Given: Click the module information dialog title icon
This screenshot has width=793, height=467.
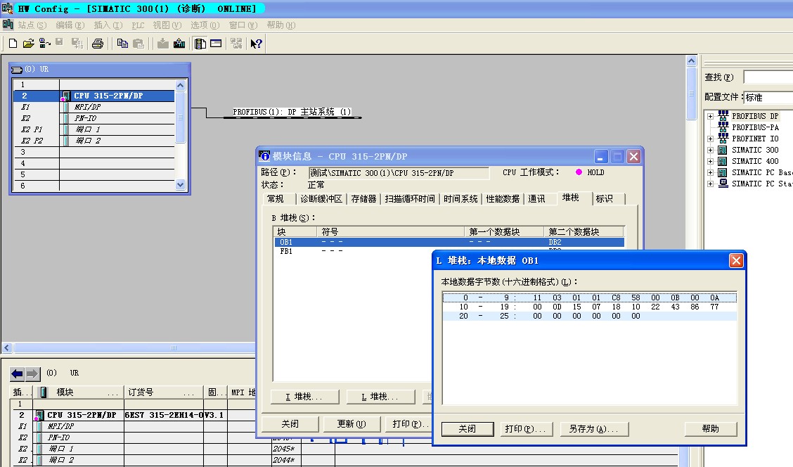Looking at the screenshot, I should 264,156.
